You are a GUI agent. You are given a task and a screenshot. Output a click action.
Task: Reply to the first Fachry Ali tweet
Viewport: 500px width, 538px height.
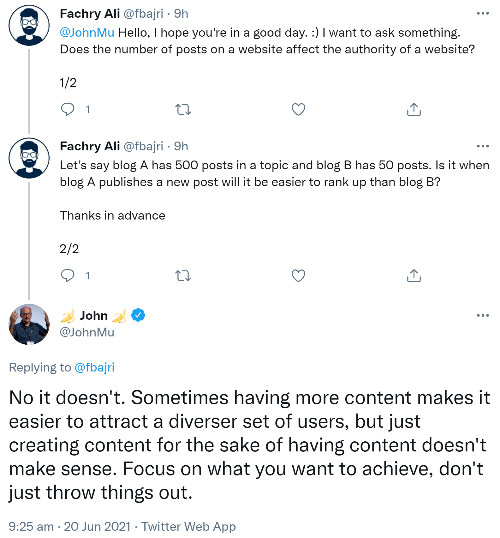tap(68, 109)
